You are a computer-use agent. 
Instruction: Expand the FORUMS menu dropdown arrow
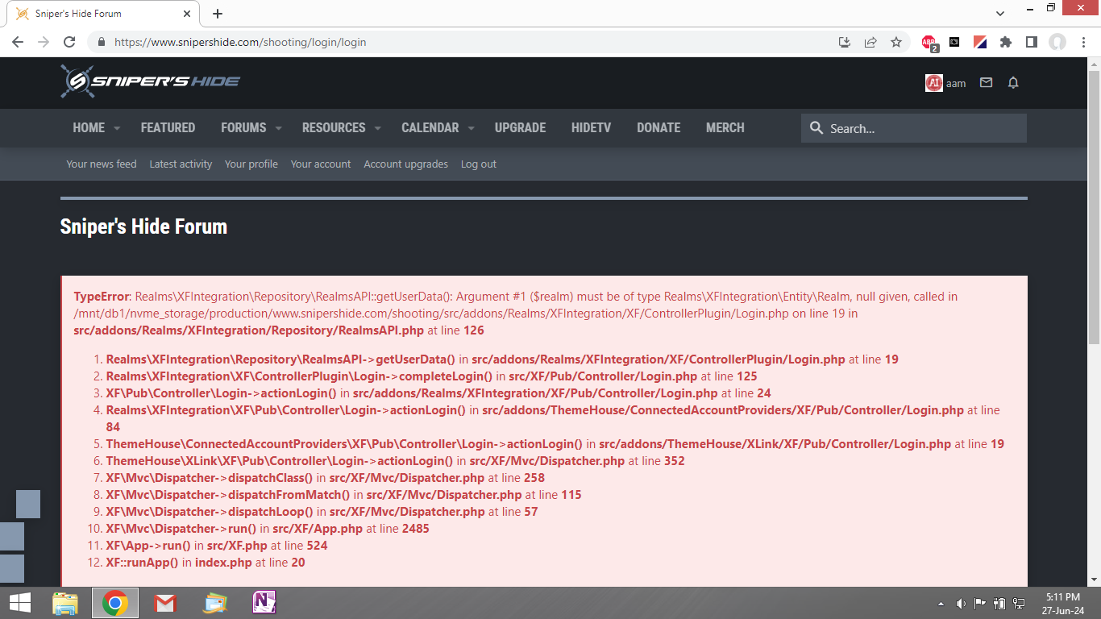click(x=278, y=128)
